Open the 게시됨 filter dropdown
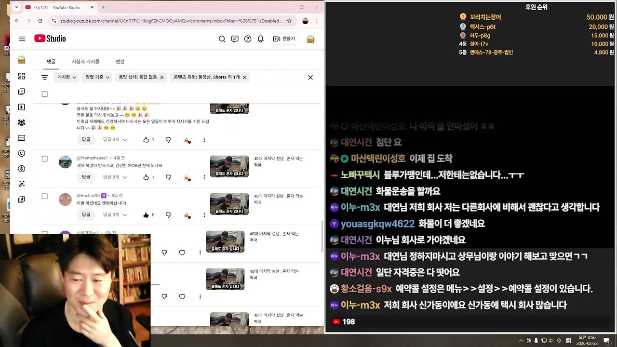617x347 pixels. pyautogui.click(x=67, y=77)
